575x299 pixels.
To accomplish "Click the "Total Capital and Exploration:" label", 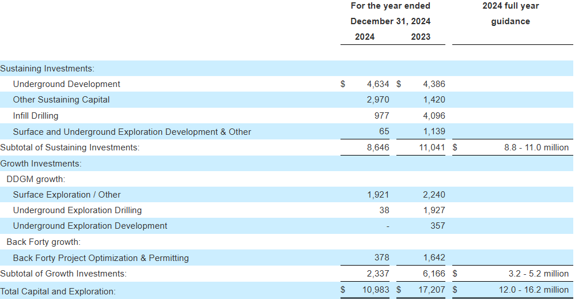I will (x=58, y=292).
